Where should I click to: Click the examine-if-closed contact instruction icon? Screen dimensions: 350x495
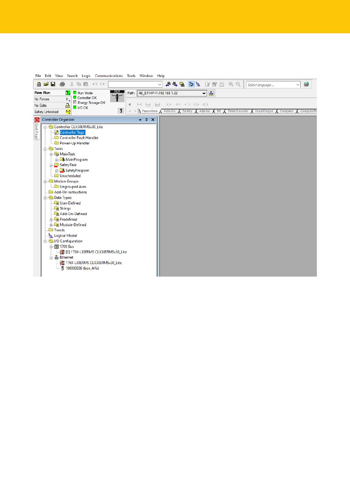pos(168,105)
